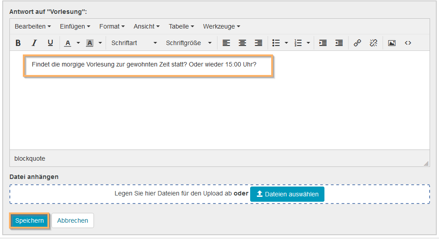
Task: Remove link using unlink icon
Action: tap(373, 43)
